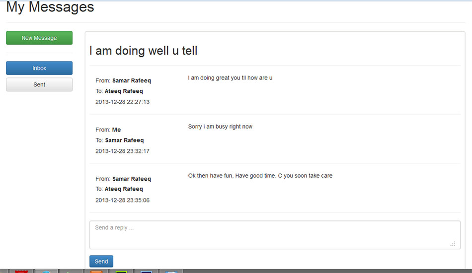Click the 22:27:13 message timestamp
This screenshot has height=273, width=472.
(x=122, y=102)
